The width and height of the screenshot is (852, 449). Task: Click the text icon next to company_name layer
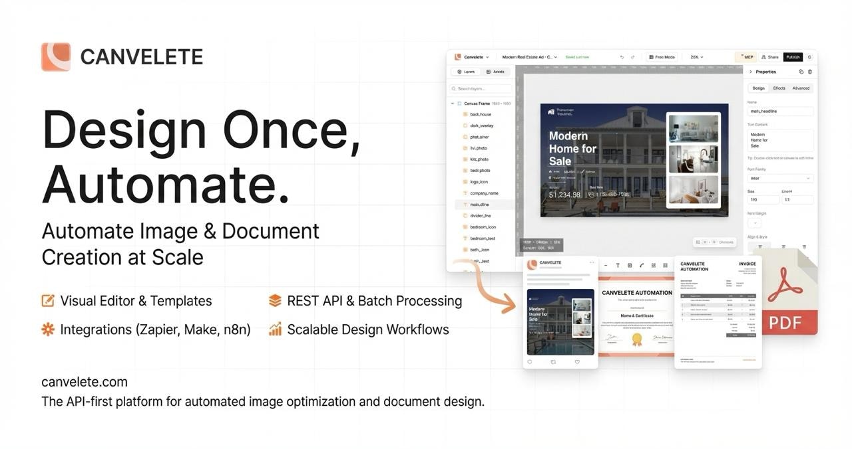pyautogui.click(x=465, y=193)
